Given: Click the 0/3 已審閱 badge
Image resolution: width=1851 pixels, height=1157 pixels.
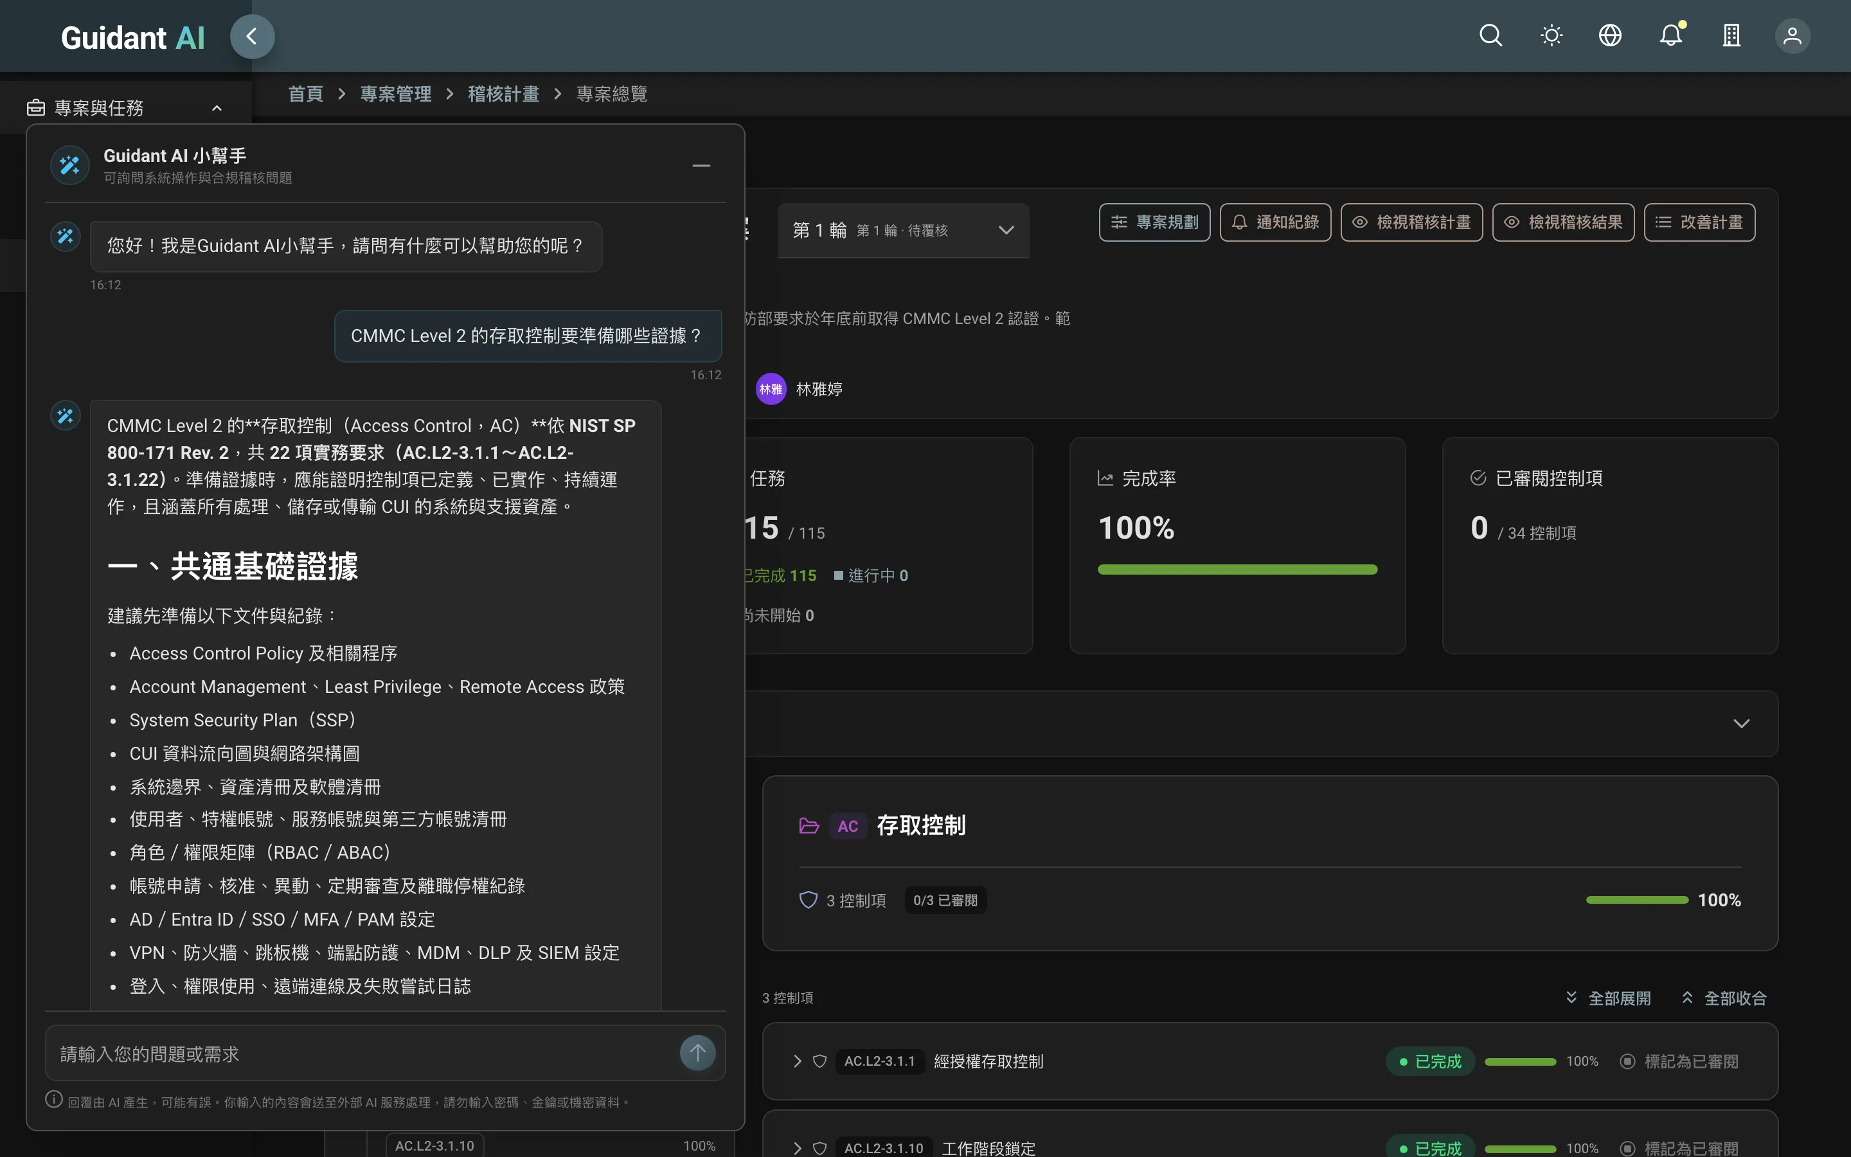Looking at the screenshot, I should point(945,900).
